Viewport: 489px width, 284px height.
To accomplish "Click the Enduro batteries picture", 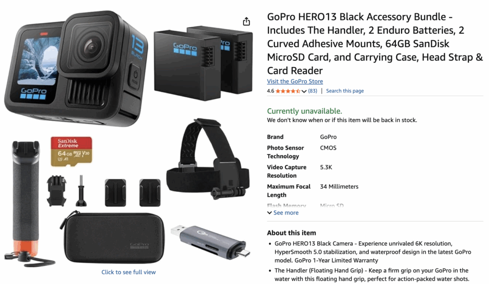I will coord(203,63).
